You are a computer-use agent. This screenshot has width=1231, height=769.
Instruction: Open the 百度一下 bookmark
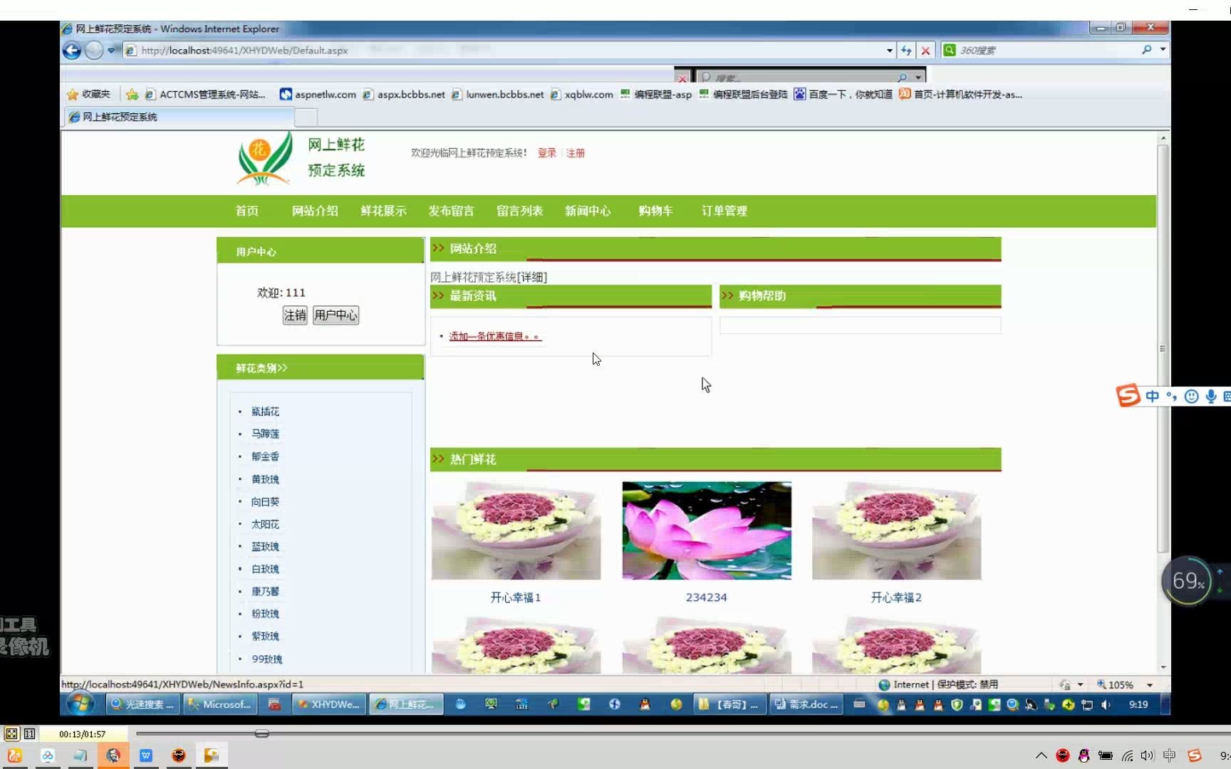point(843,94)
